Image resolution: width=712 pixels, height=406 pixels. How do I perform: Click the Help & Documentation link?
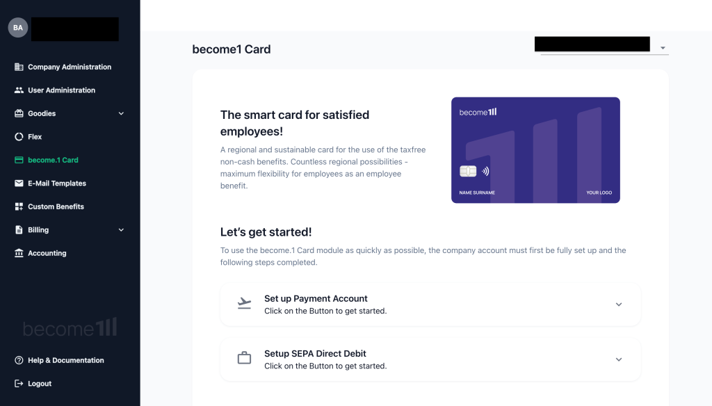(66, 360)
